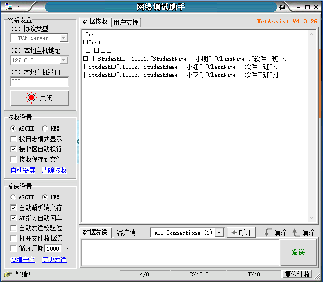Open the app system menu icon

coord(8,7)
